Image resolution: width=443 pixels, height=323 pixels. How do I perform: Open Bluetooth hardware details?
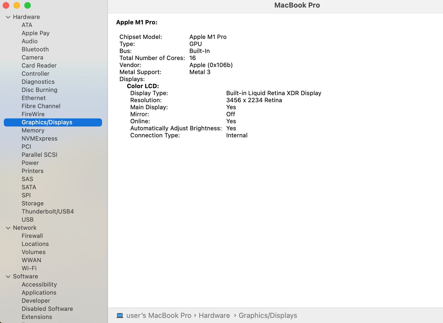click(x=35, y=49)
